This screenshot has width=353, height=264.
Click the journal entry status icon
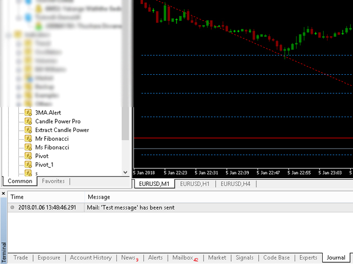pyautogui.click(x=12, y=207)
